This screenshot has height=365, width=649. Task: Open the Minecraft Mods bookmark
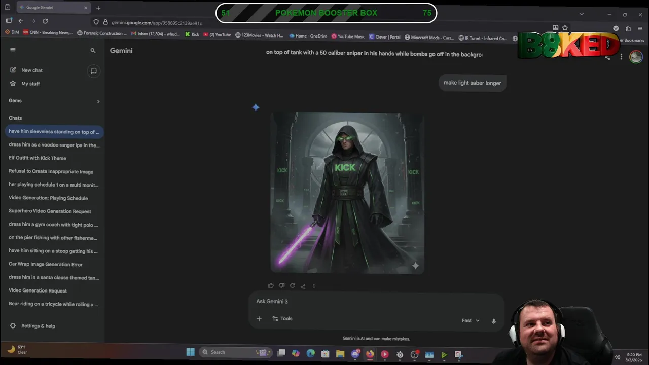click(429, 38)
